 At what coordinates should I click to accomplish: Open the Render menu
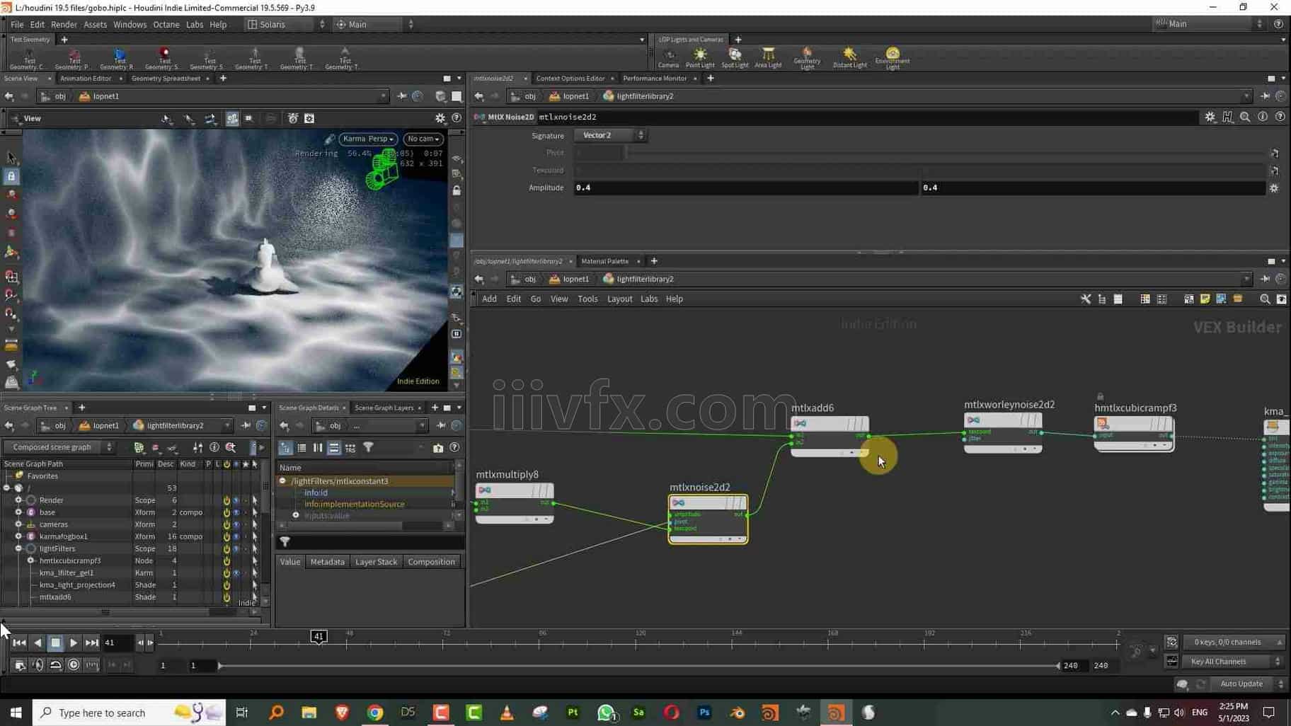(64, 24)
